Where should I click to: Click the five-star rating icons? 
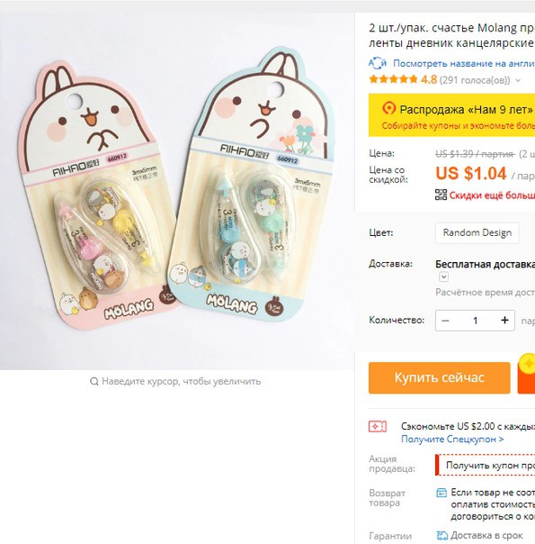(x=393, y=80)
